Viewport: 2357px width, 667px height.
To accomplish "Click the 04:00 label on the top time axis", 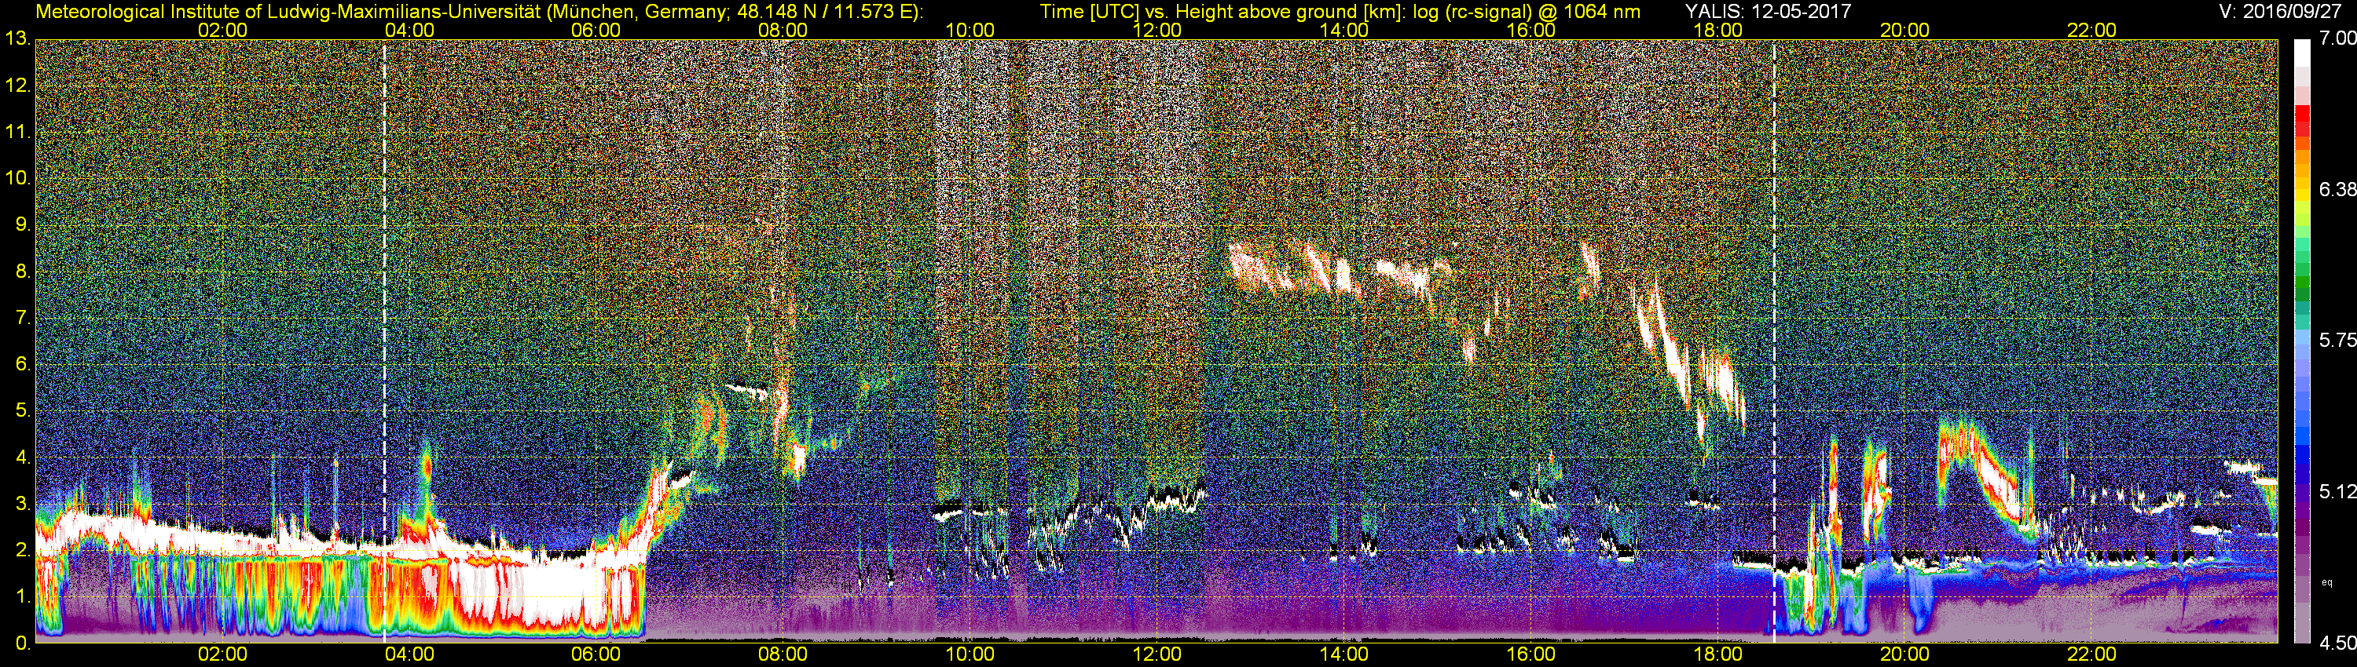I will tap(409, 30).
